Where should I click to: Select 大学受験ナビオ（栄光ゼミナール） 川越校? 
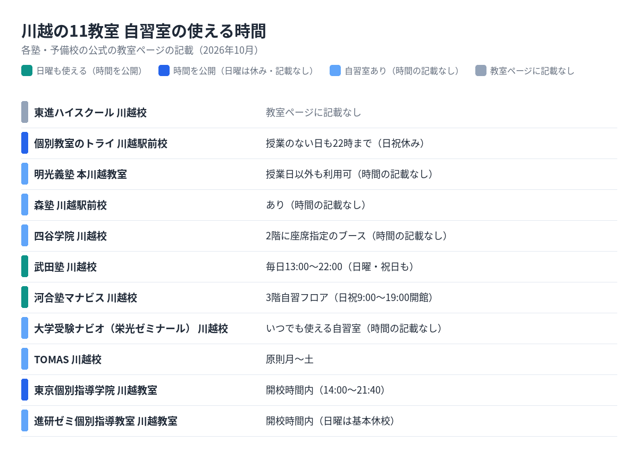(x=131, y=329)
